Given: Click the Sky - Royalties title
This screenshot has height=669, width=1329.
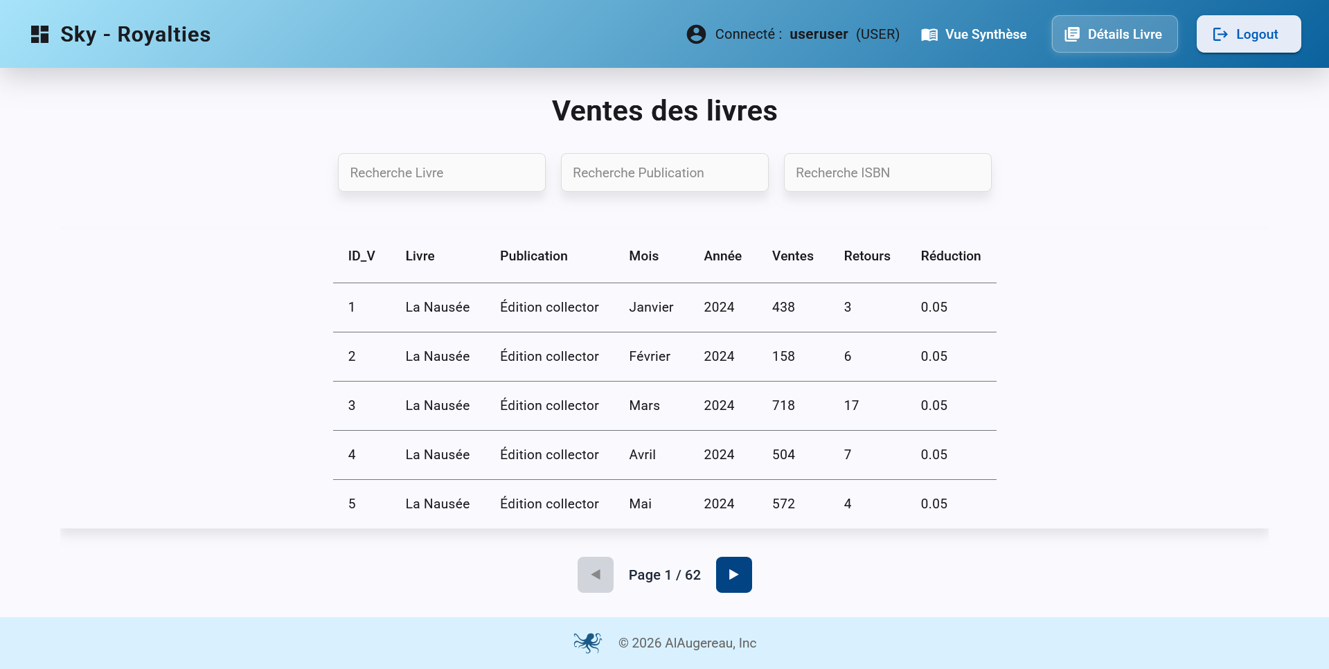Looking at the screenshot, I should (x=136, y=34).
